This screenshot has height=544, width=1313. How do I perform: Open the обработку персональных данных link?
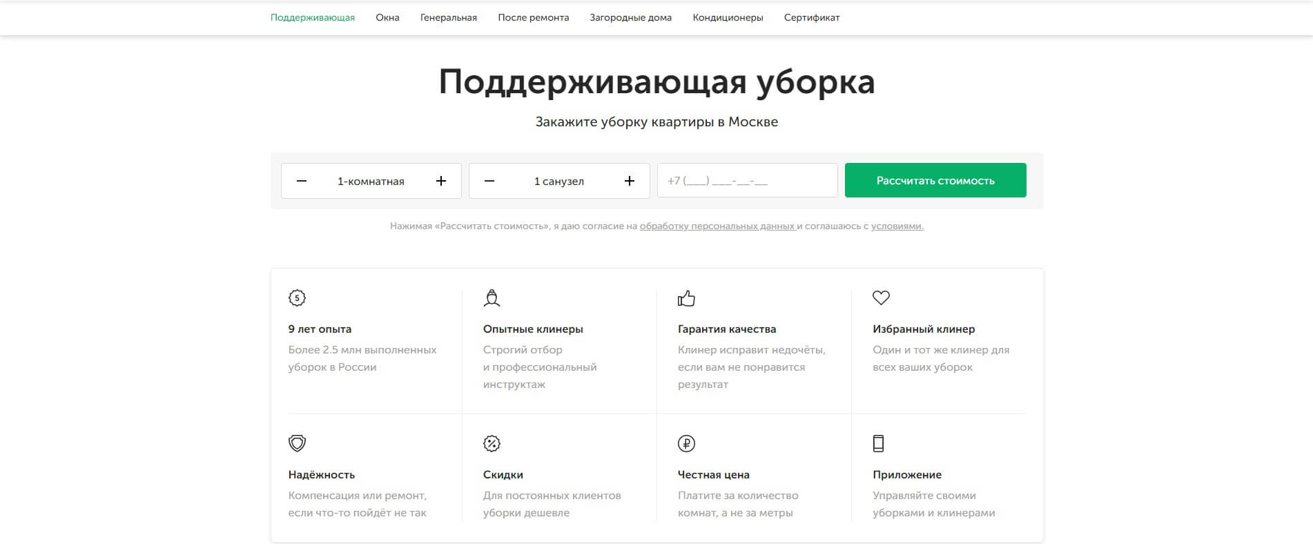[717, 226]
